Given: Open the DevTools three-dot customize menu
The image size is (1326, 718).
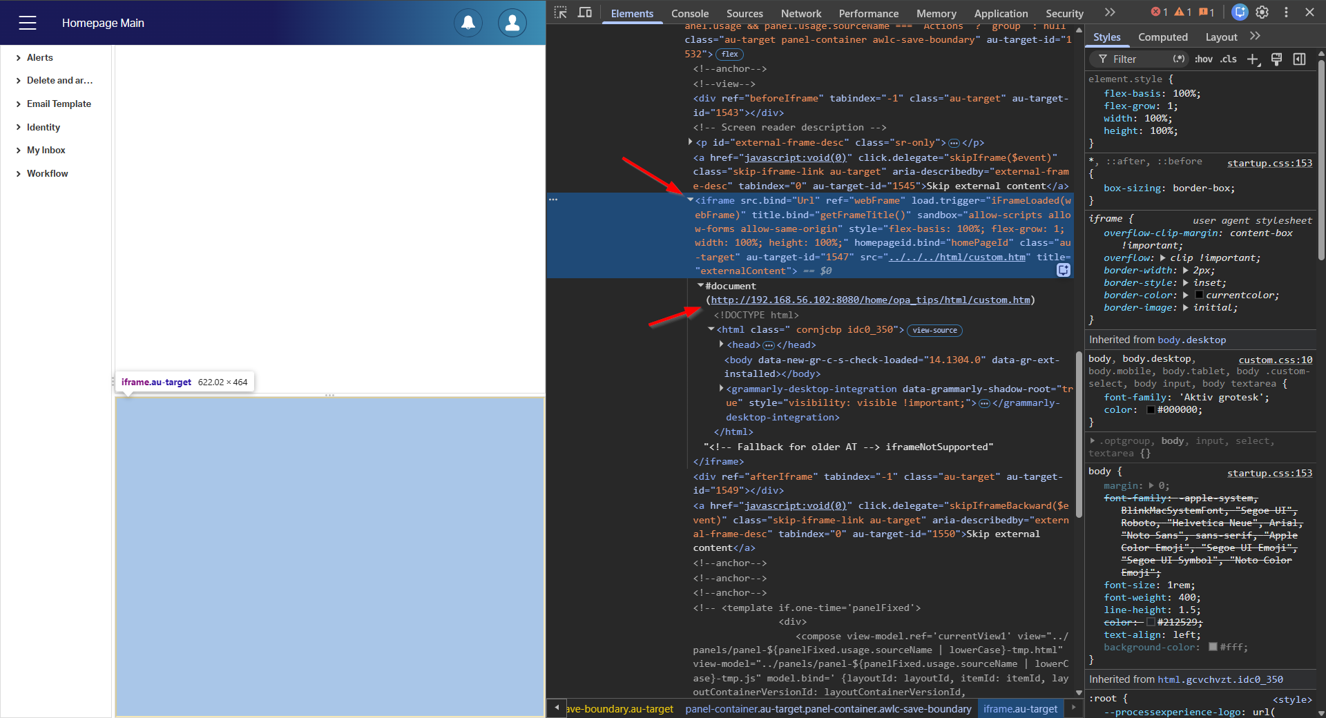Looking at the screenshot, I should coord(1286,12).
